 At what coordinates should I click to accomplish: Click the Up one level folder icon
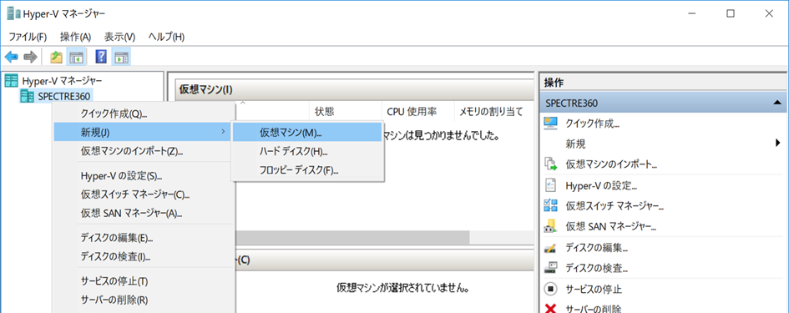pyautogui.click(x=57, y=57)
